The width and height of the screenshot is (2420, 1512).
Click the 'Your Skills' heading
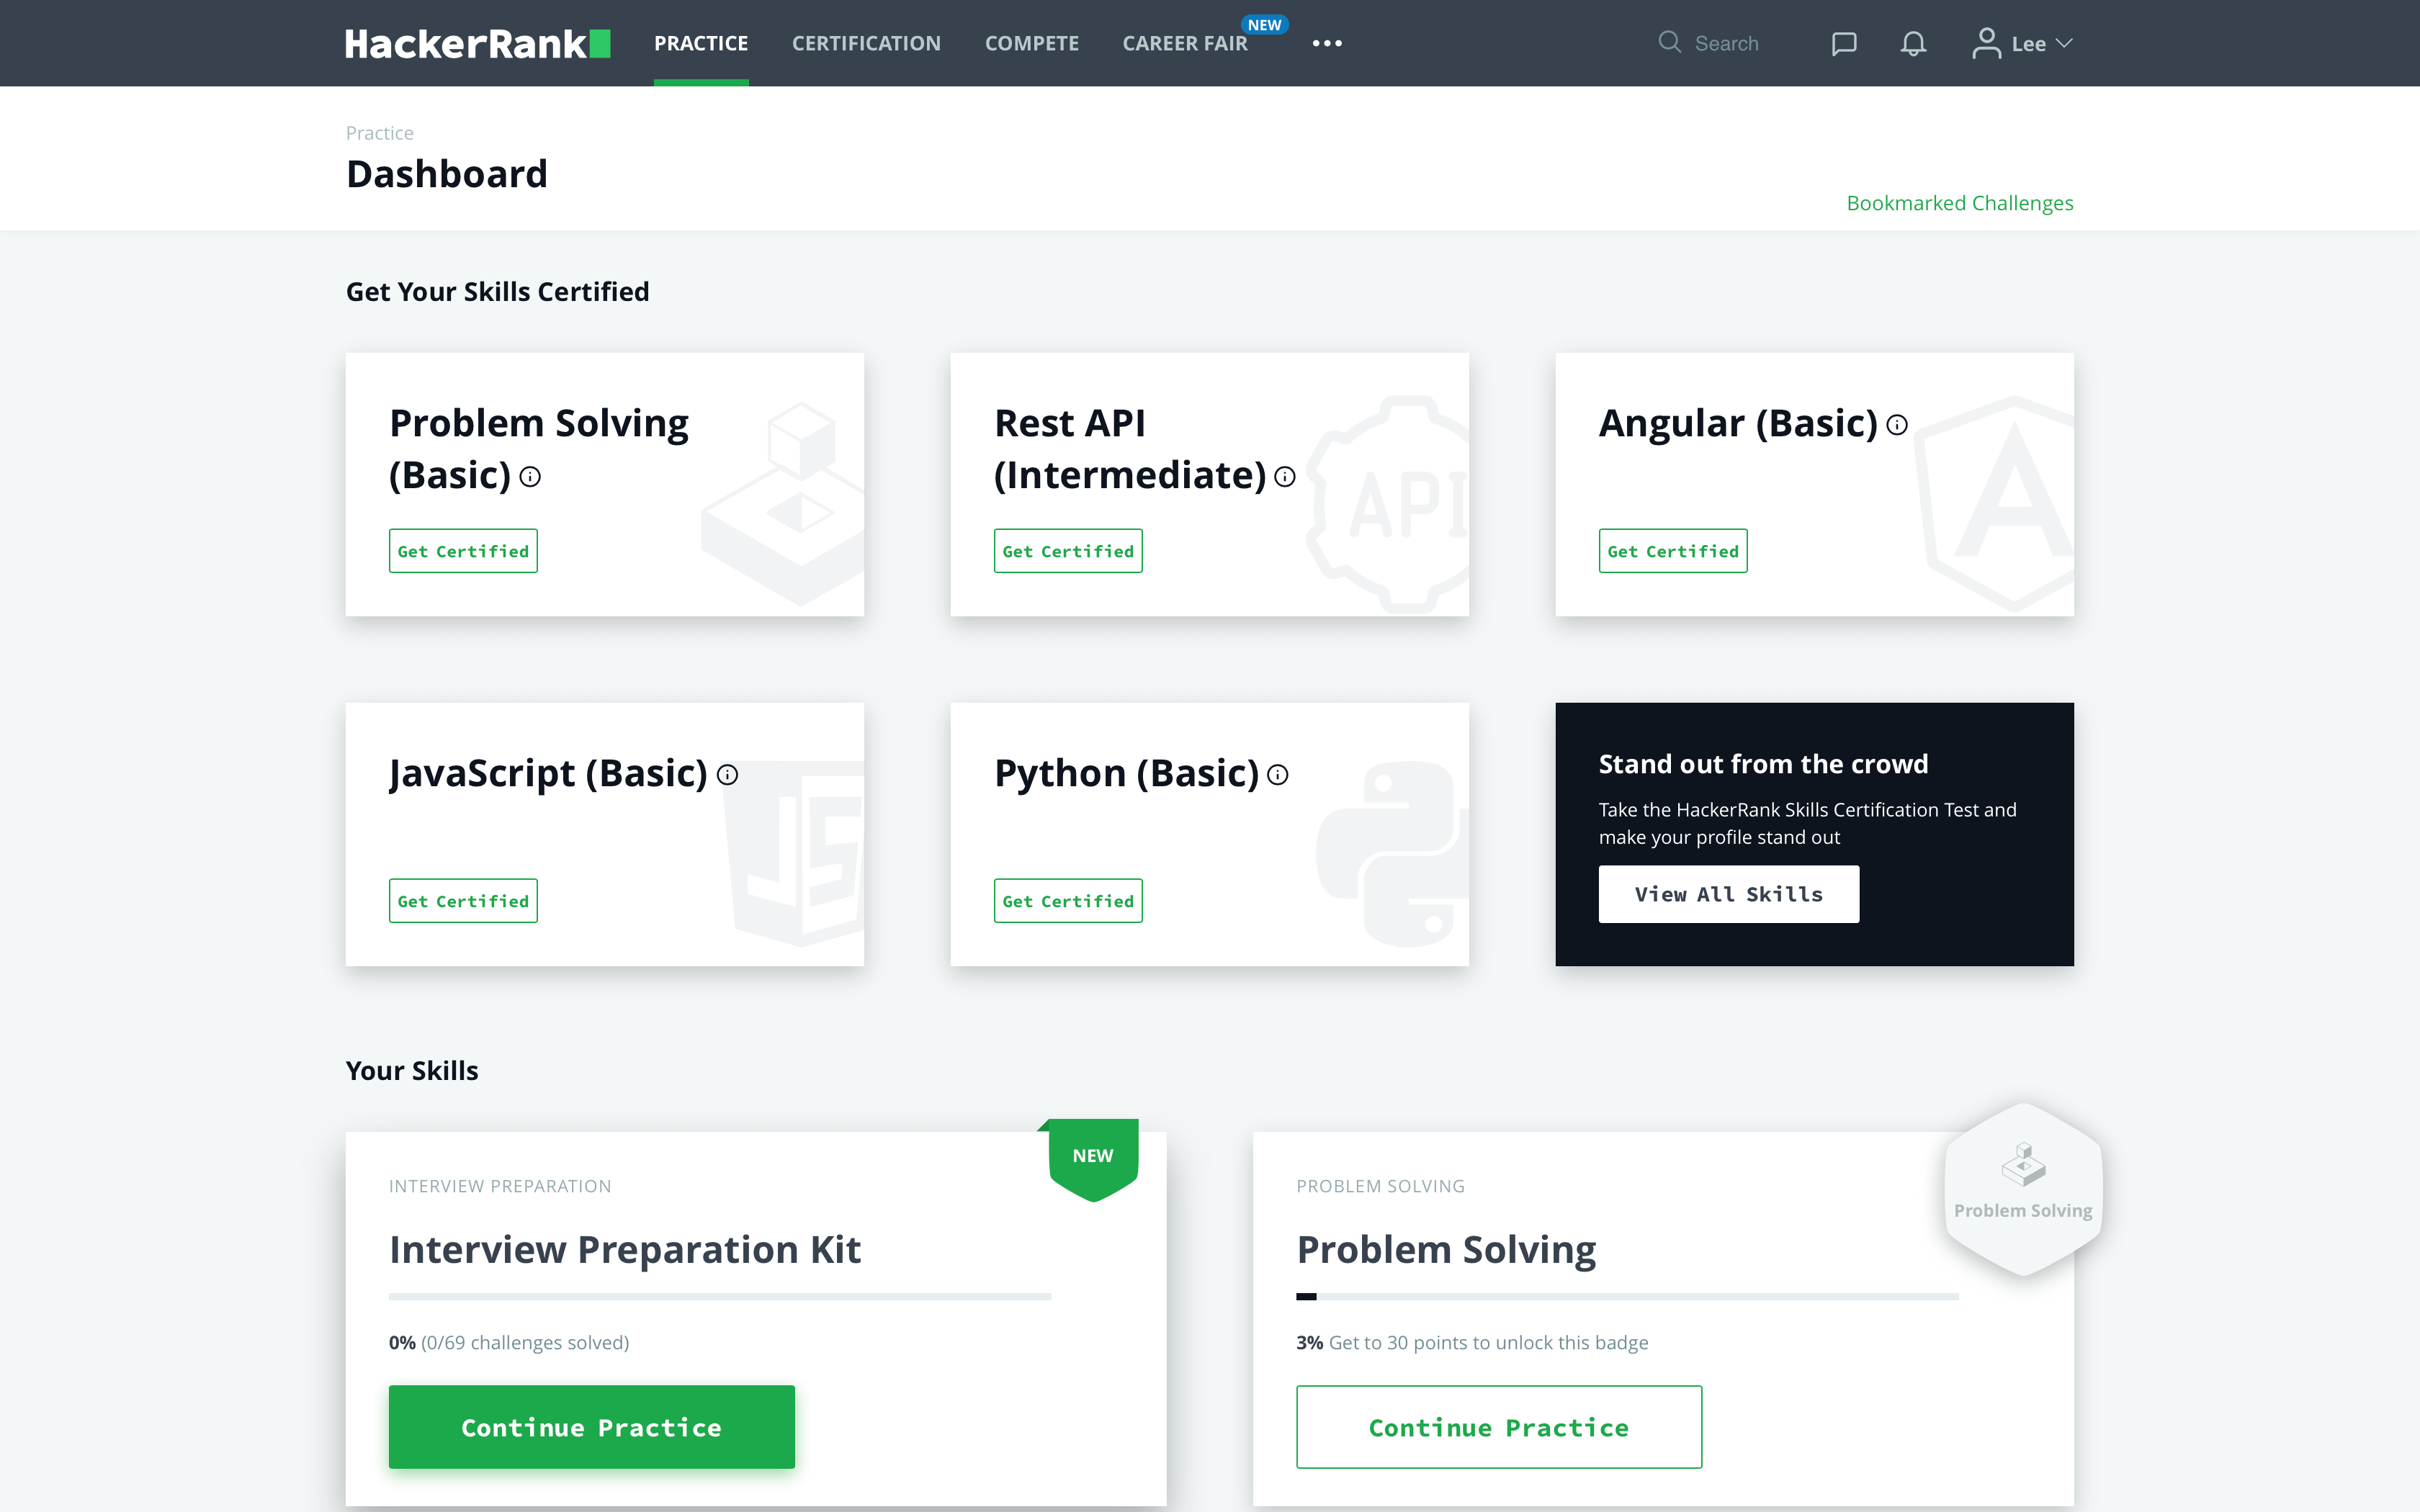coord(412,1071)
